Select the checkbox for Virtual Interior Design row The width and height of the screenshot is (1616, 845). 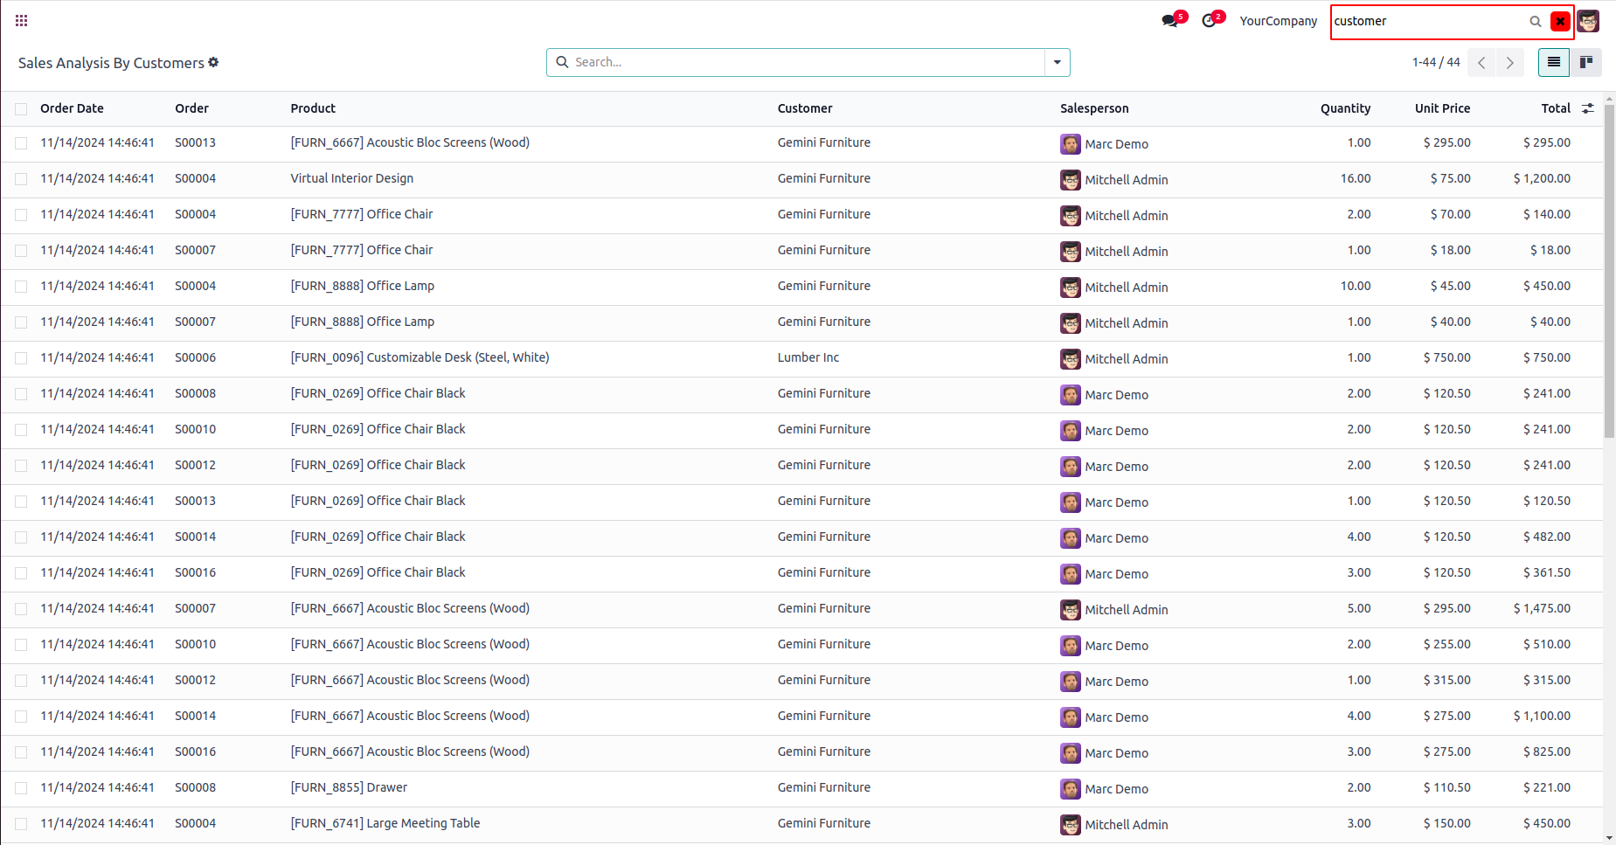coord(21,179)
